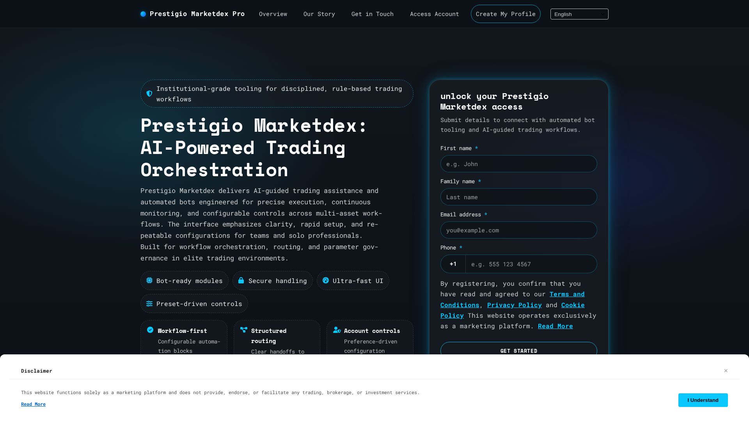This screenshot has width=749, height=421.
Task: Click the gauge icon on Ultra-fast UI
Action: coord(326,280)
